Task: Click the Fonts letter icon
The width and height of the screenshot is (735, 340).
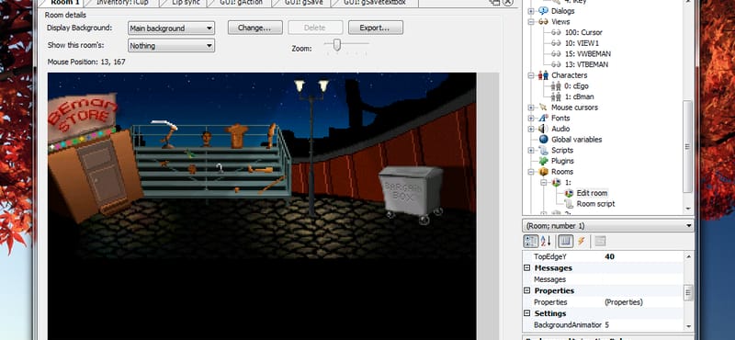Action: click(543, 119)
